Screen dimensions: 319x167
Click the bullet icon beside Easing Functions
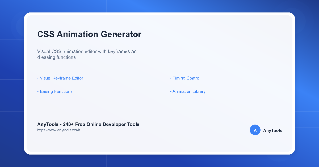tap(38, 91)
